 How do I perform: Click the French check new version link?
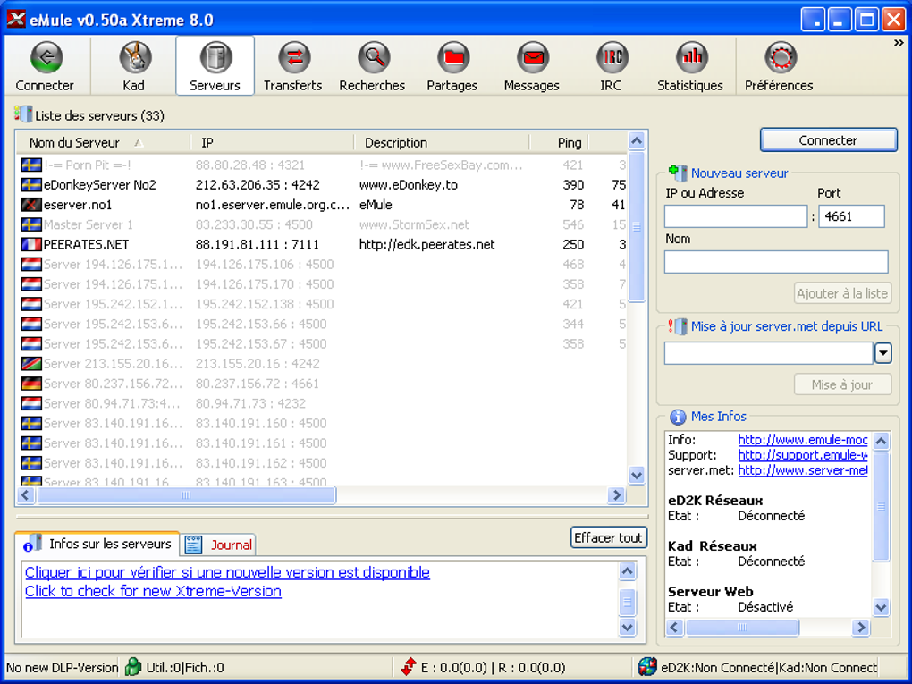tap(227, 572)
